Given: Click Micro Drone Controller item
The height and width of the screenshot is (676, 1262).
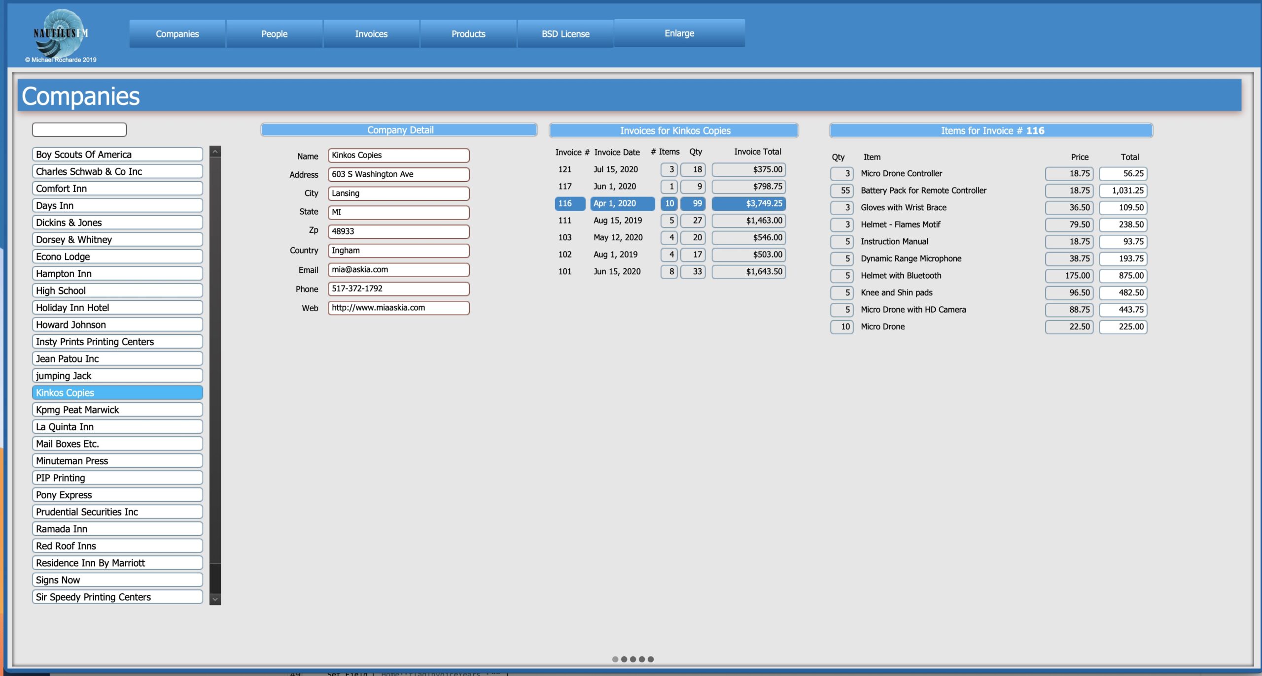Looking at the screenshot, I should (x=901, y=173).
